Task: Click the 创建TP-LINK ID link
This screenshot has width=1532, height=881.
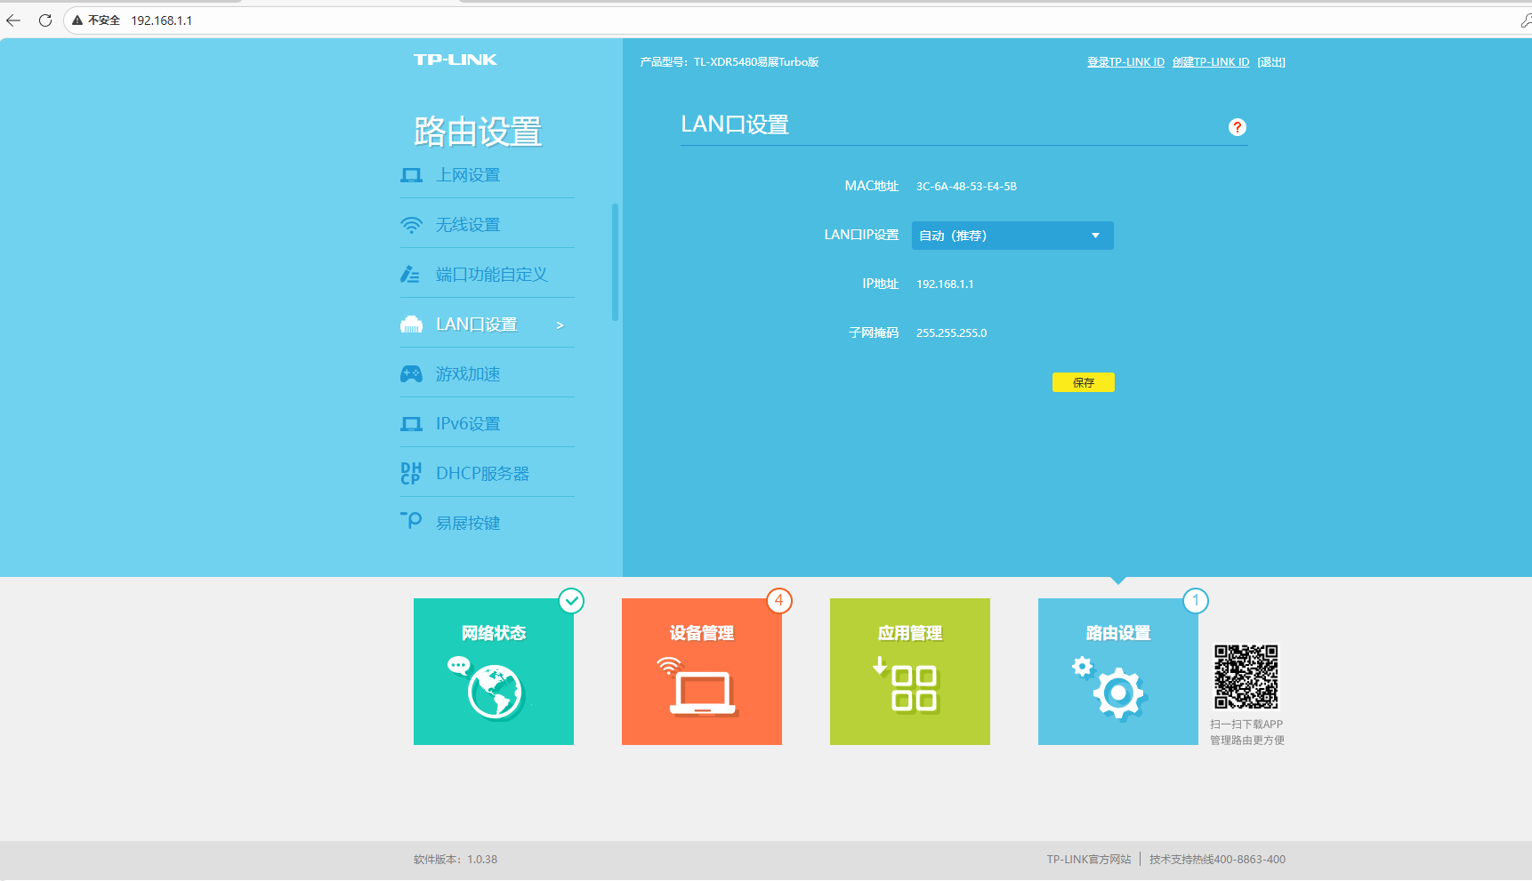Action: pos(1210,62)
